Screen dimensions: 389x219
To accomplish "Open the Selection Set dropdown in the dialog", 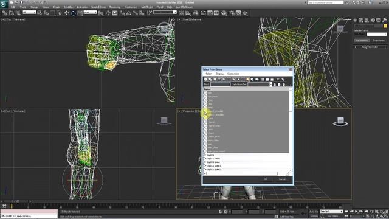I will tap(270, 85).
